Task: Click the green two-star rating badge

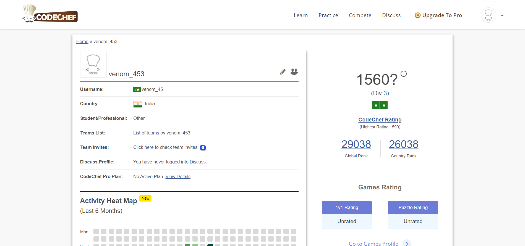Action: coord(380,105)
